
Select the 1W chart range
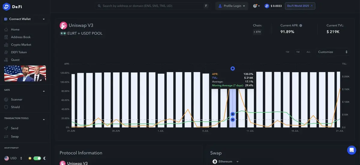pyautogui.click(x=287, y=52)
